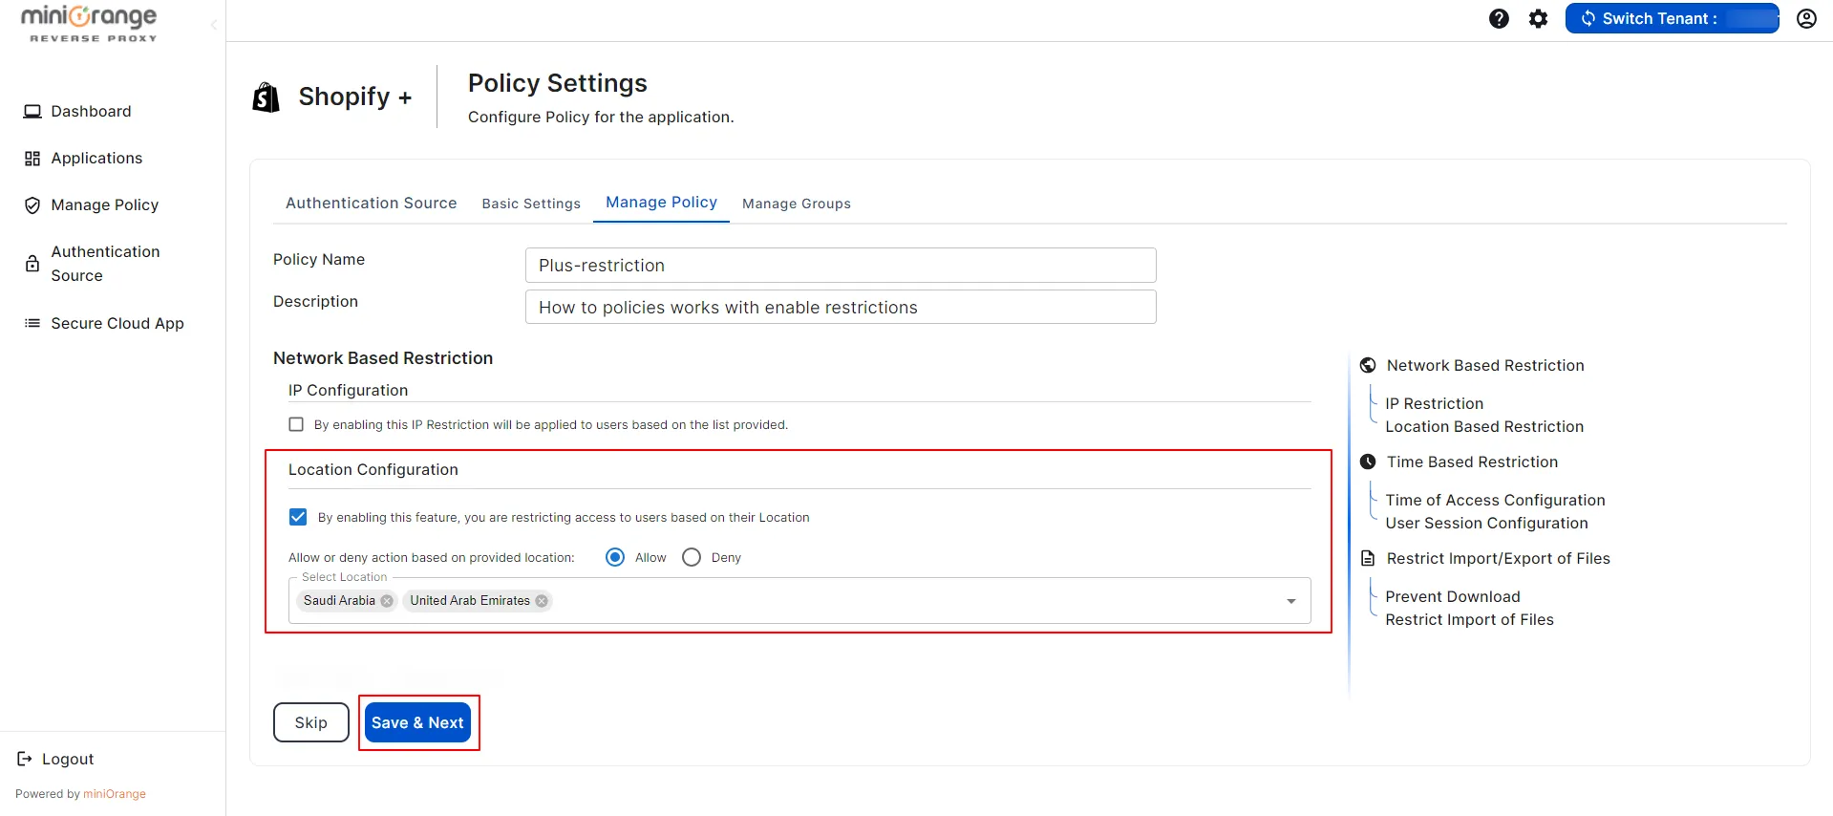
Task: Open the help question mark icon
Action: pyautogui.click(x=1499, y=18)
